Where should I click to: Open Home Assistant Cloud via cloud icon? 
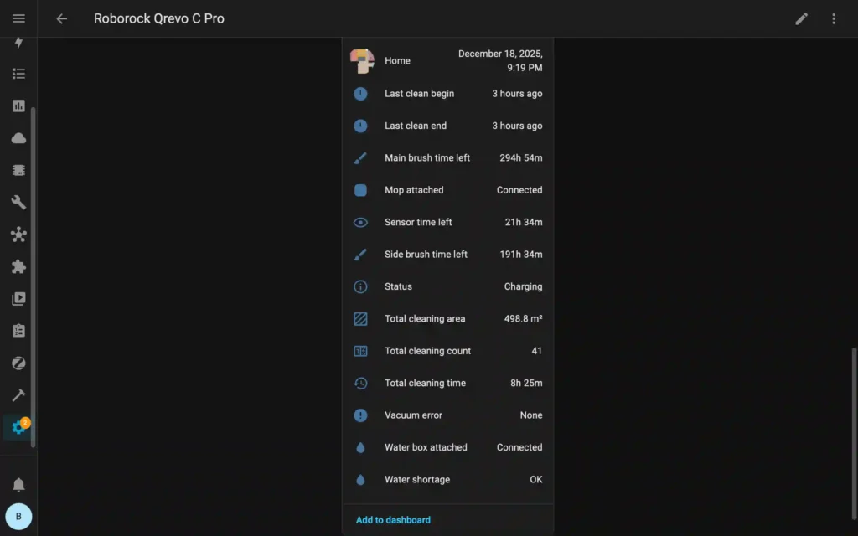click(x=18, y=137)
